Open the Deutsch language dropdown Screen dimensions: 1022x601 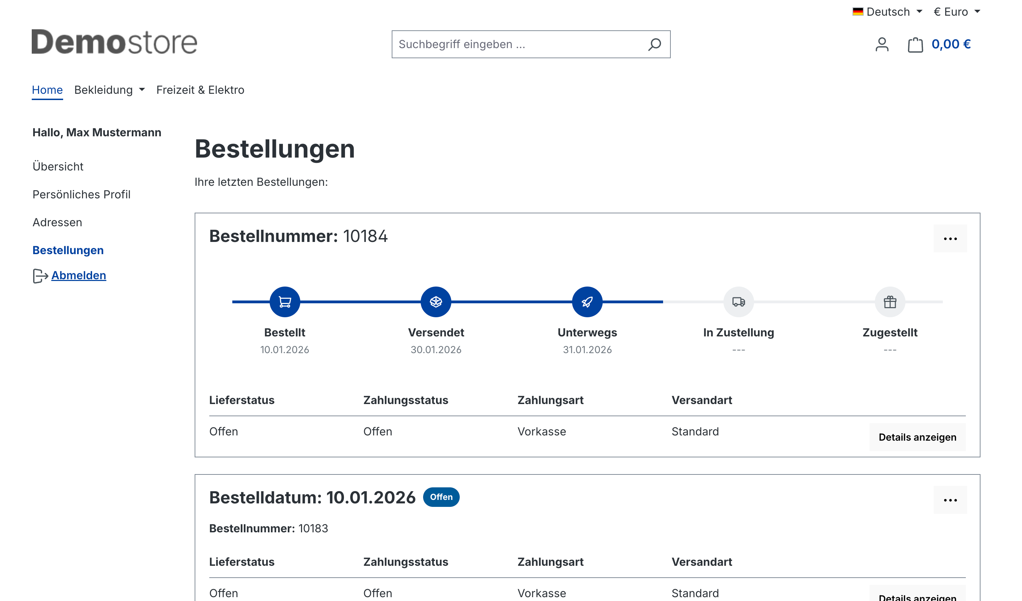(x=887, y=12)
